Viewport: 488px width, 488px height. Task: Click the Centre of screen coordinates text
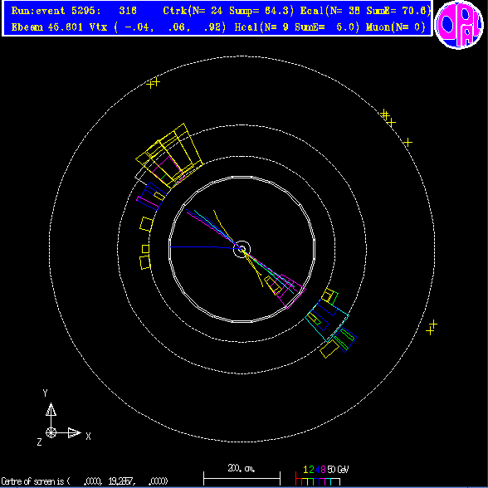(x=85, y=481)
